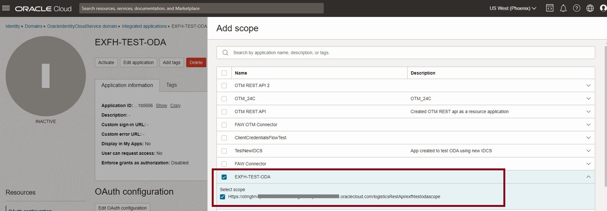Check the FAW OTM Connector checkbox
This screenshot has height=211, width=607.
(224, 125)
